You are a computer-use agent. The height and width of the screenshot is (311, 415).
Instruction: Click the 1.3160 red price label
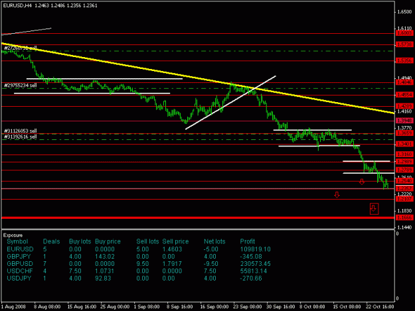404,154
